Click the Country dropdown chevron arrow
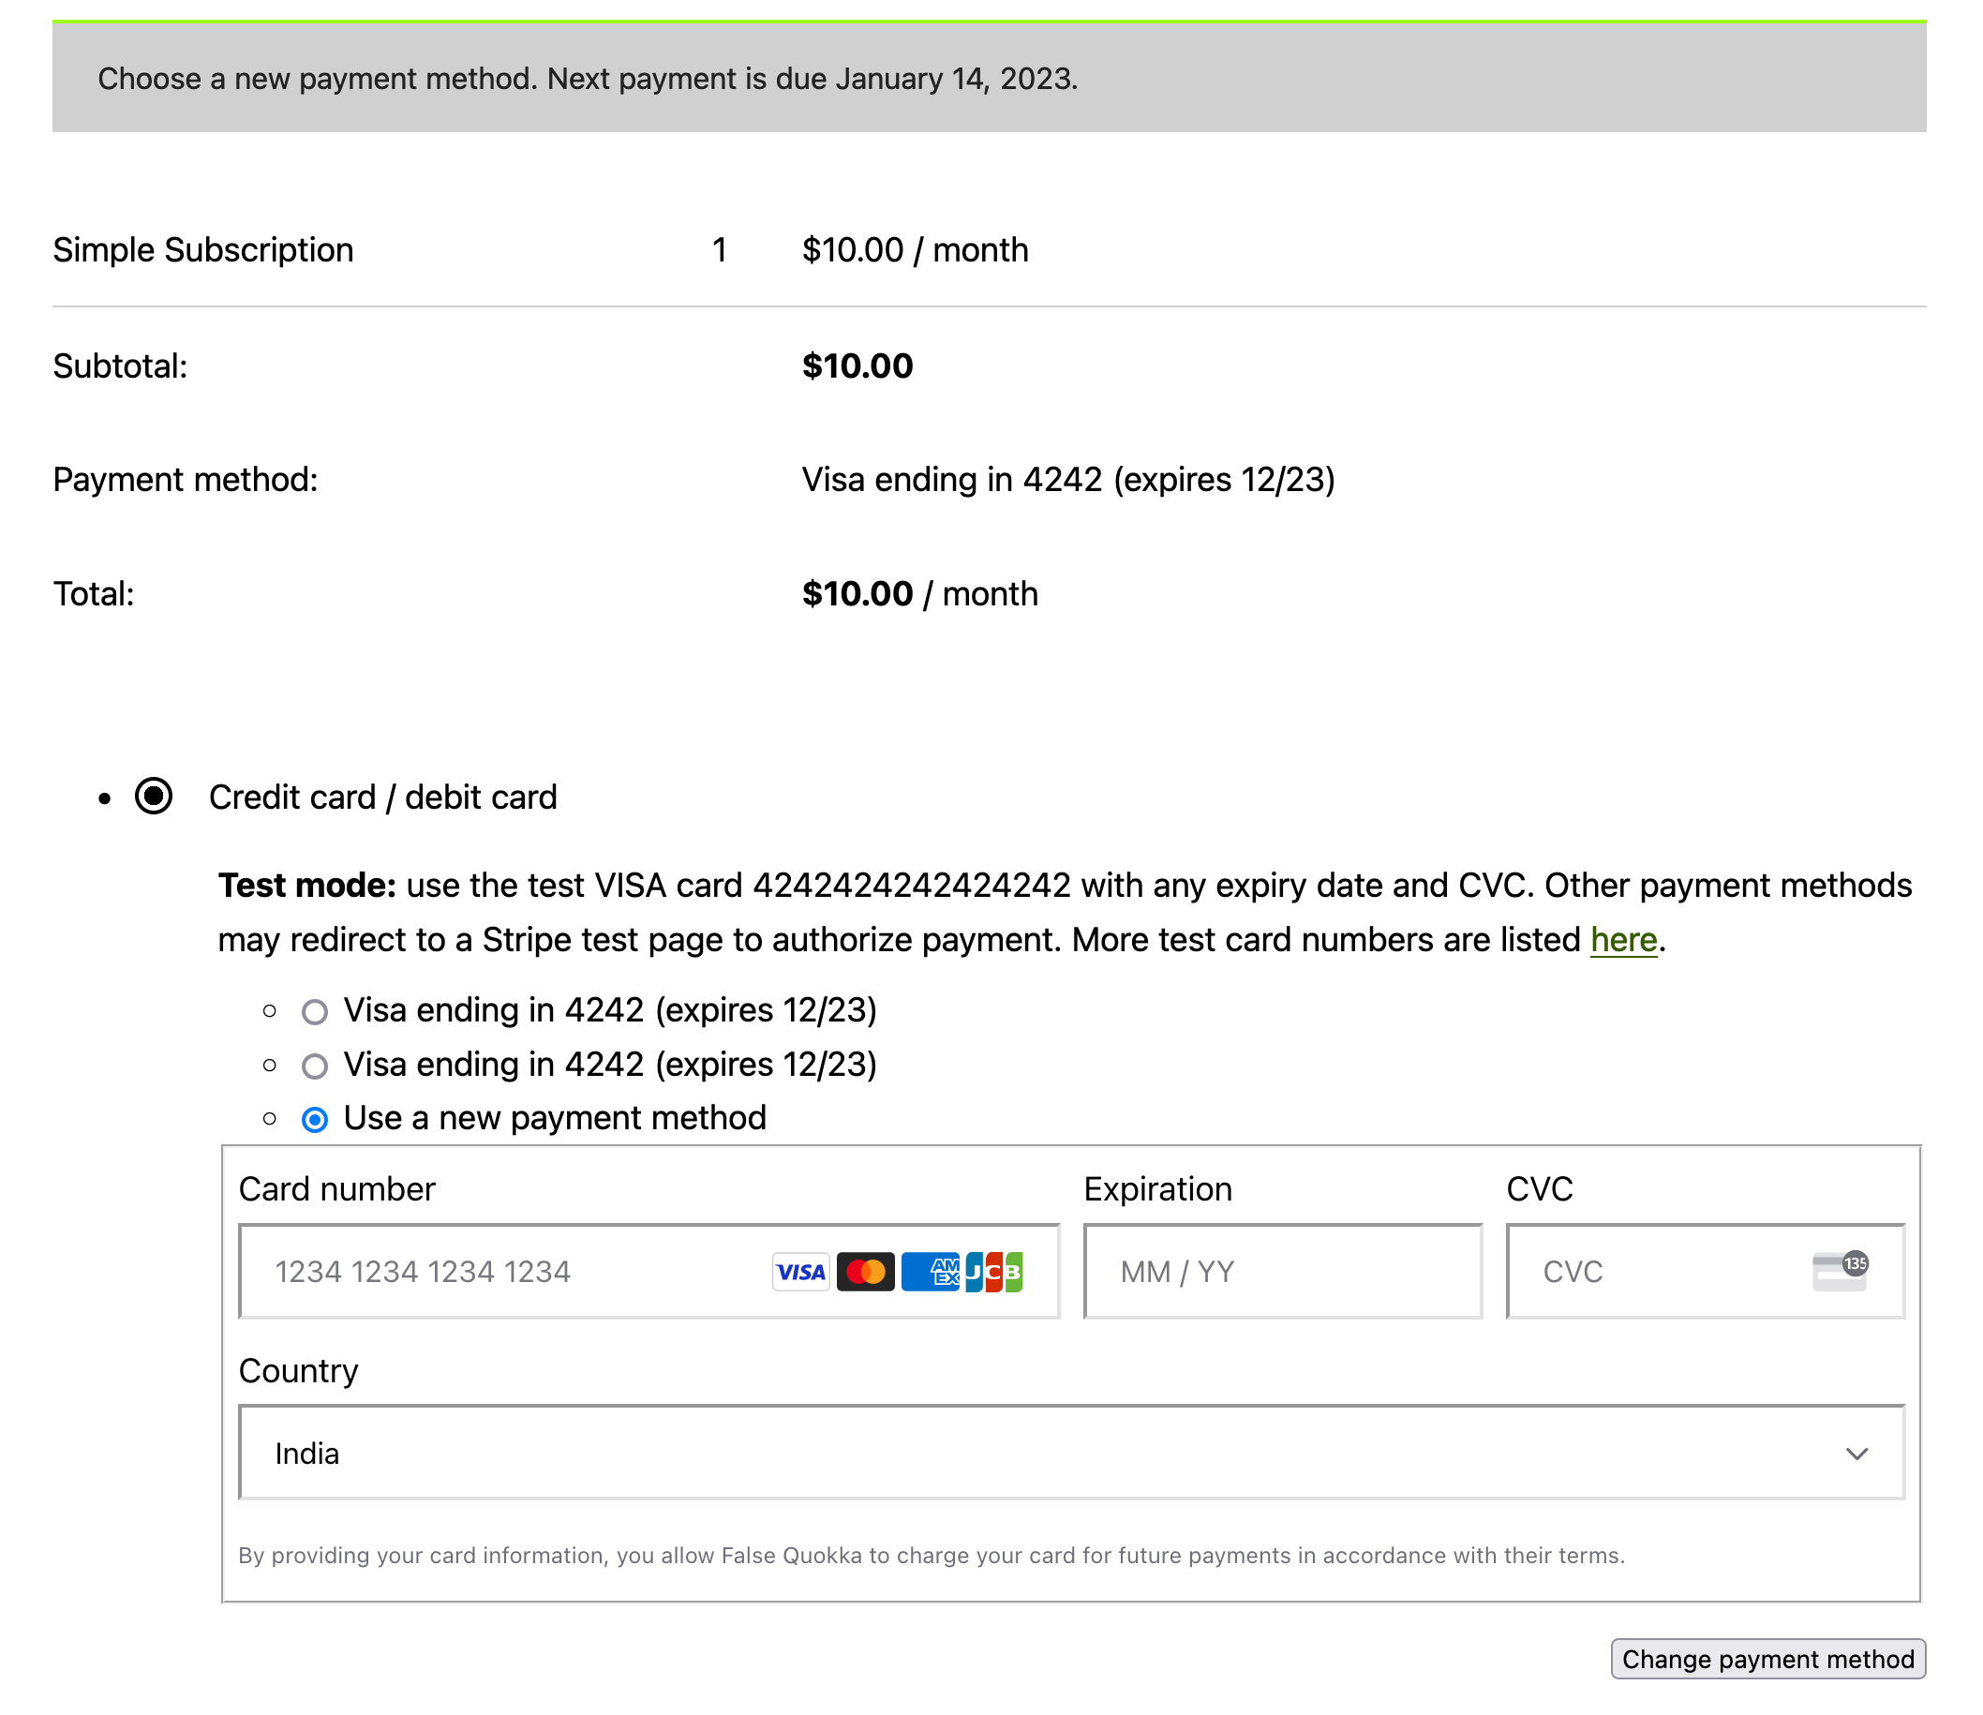The image size is (1983, 1715). [x=1856, y=1454]
